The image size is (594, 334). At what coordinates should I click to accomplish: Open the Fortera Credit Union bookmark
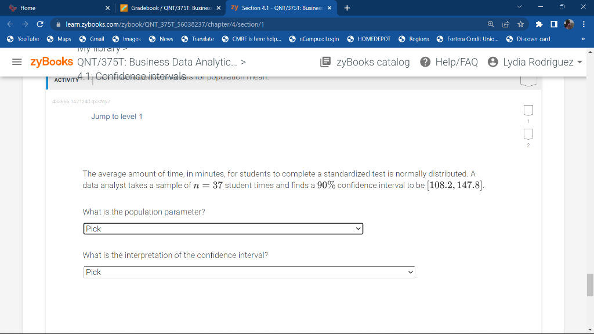468,39
